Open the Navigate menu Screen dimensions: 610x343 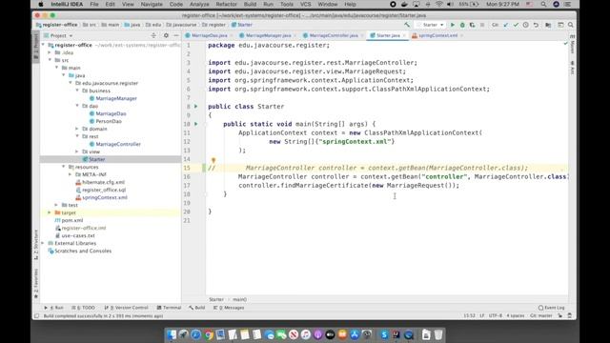[x=152, y=4]
